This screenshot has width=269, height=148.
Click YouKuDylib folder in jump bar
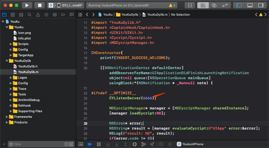tap(127, 15)
